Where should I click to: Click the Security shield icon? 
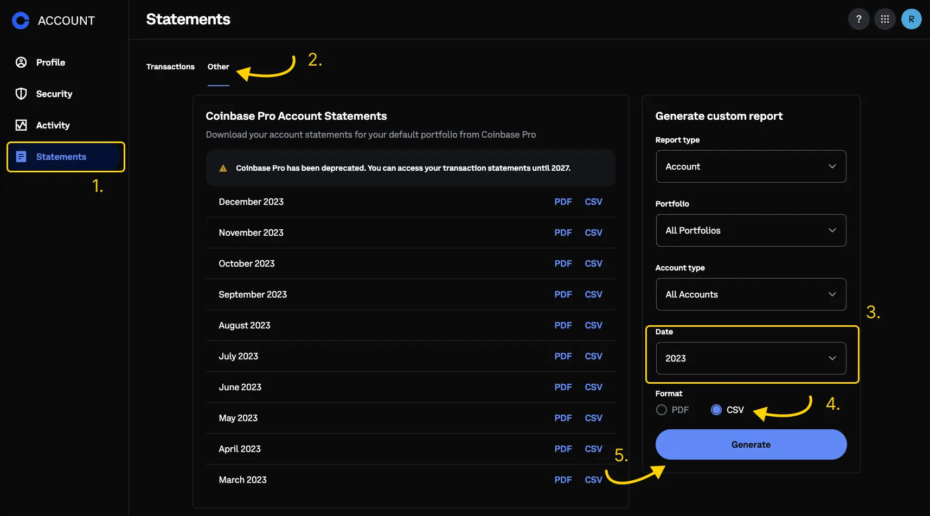(21, 94)
